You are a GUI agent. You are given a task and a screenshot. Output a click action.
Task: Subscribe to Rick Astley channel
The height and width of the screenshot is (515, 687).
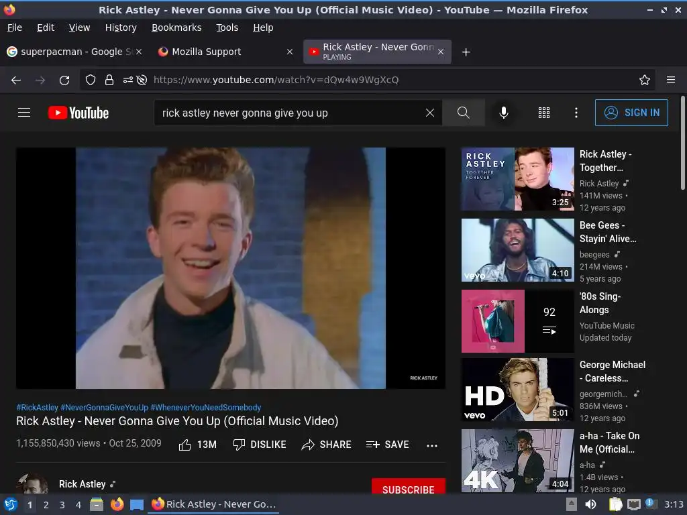click(x=409, y=486)
